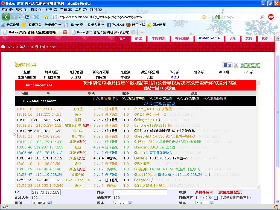Click the 世紀帝國 II 討論區 announcement link

(x=159, y=88)
